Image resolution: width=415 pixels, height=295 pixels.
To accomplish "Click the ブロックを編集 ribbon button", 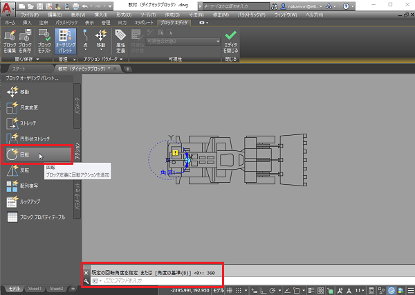I will (x=10, y=41).
